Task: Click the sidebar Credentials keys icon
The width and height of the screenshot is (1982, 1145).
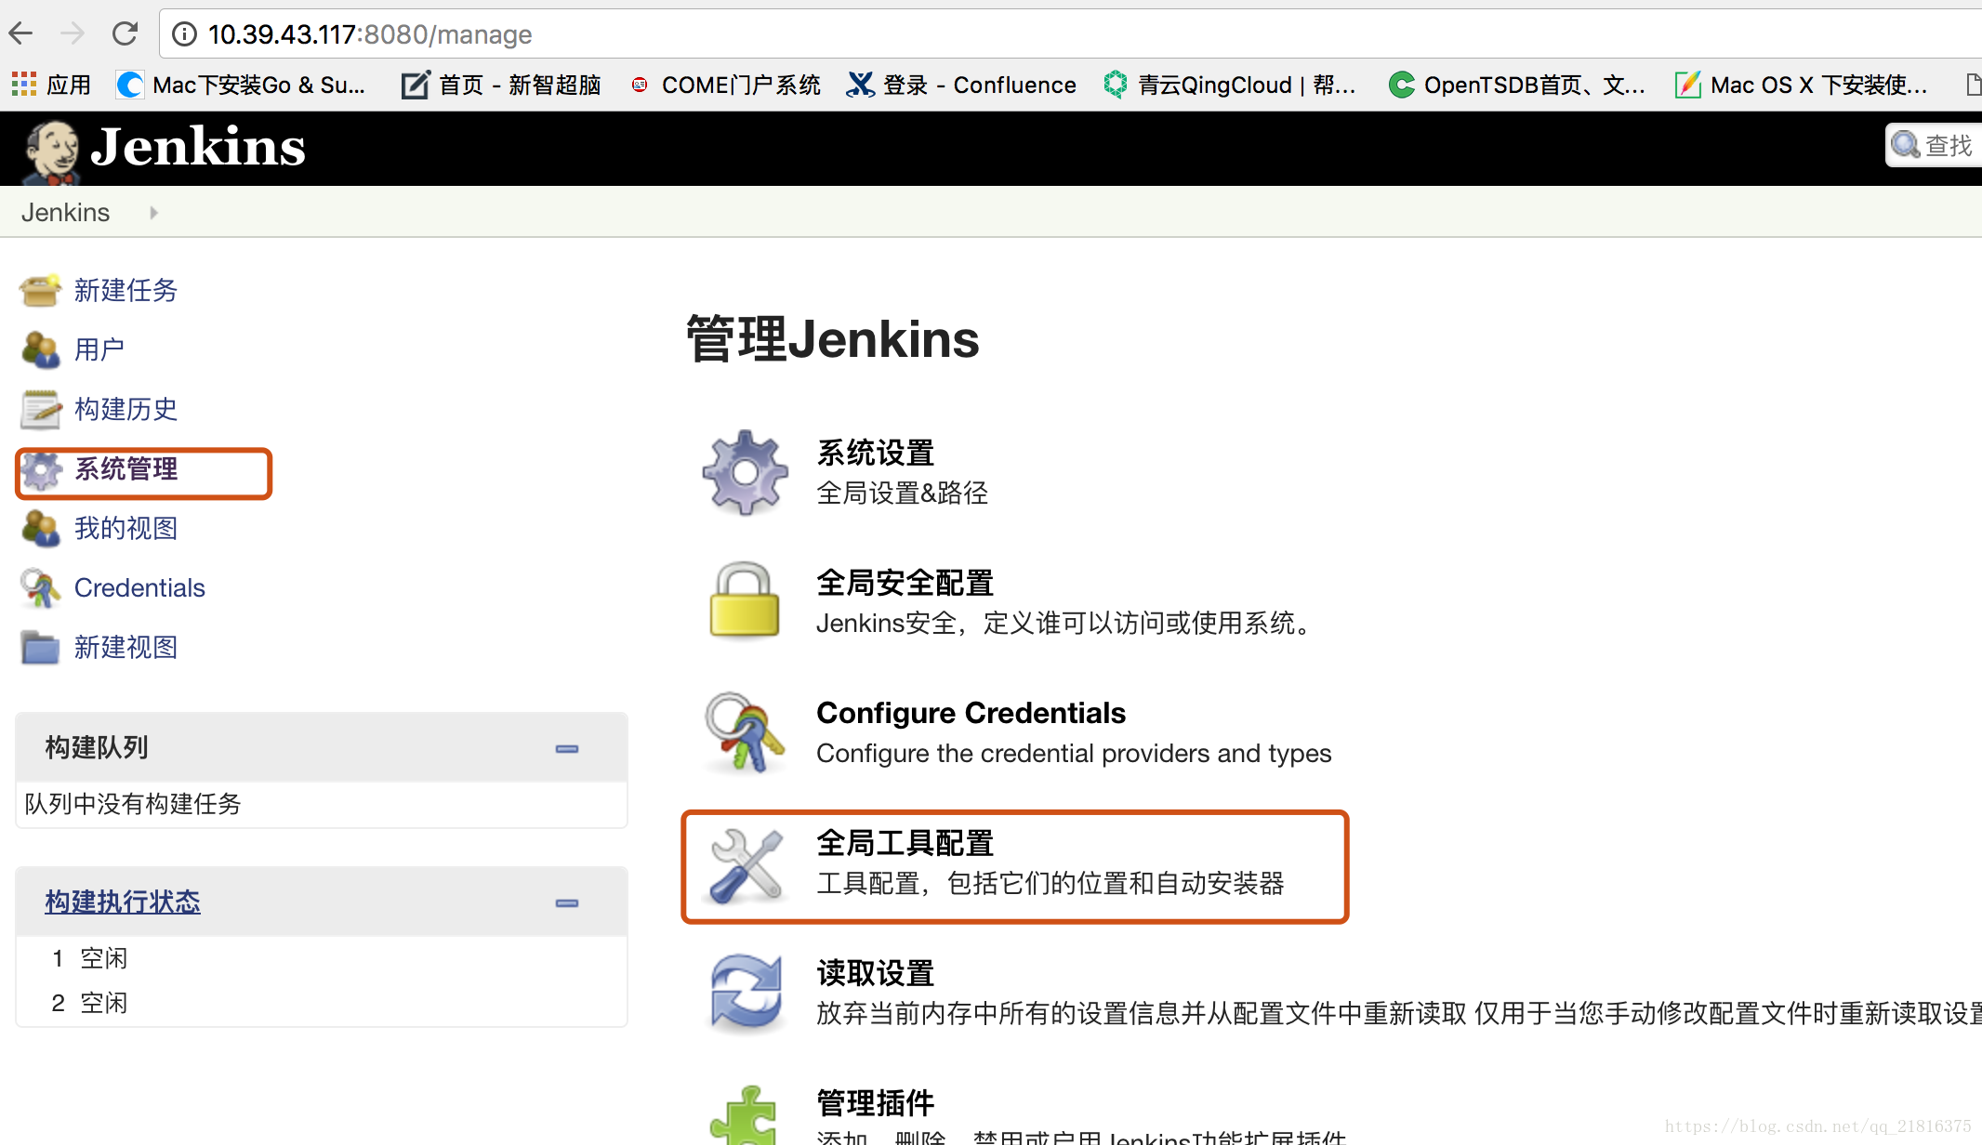Action: tap(40, 587)
